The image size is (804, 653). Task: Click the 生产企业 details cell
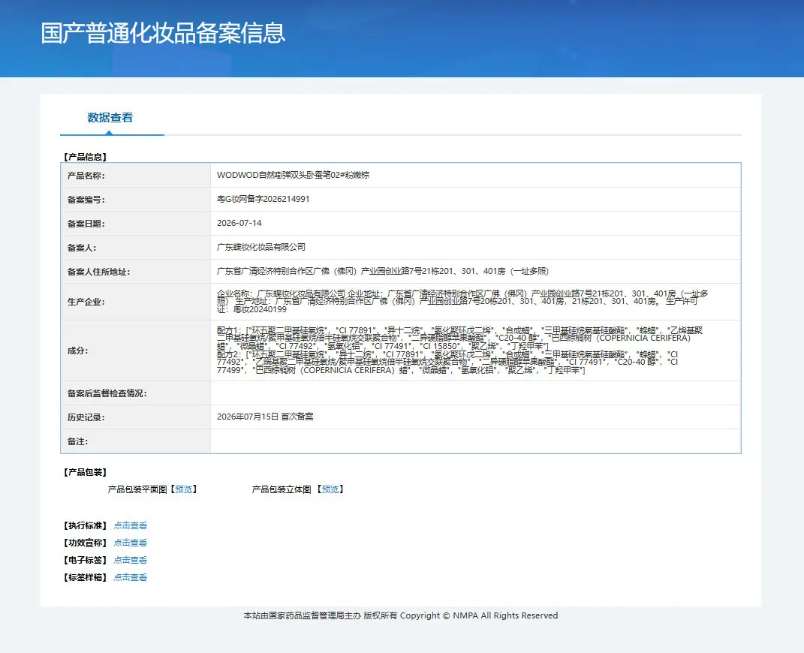[475, 302]
